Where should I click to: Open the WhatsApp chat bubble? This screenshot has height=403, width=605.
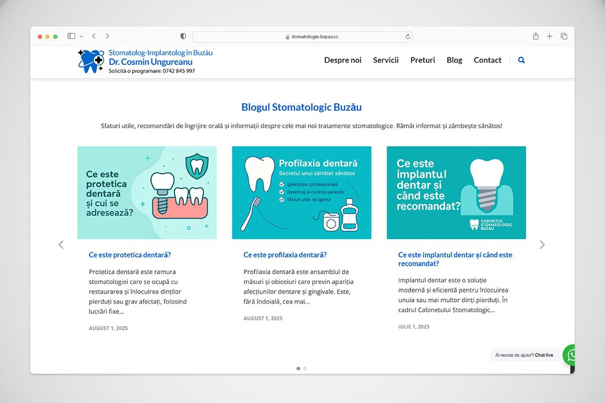pyautogui.click(x=570, y=355)
